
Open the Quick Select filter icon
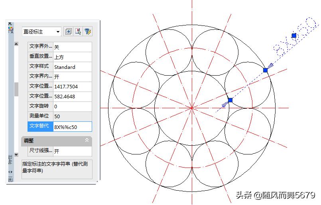point(88,31)
